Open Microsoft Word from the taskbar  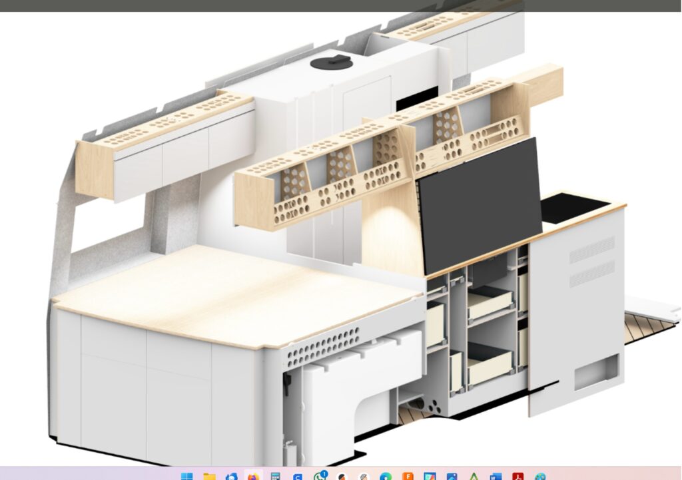point(496,477)
